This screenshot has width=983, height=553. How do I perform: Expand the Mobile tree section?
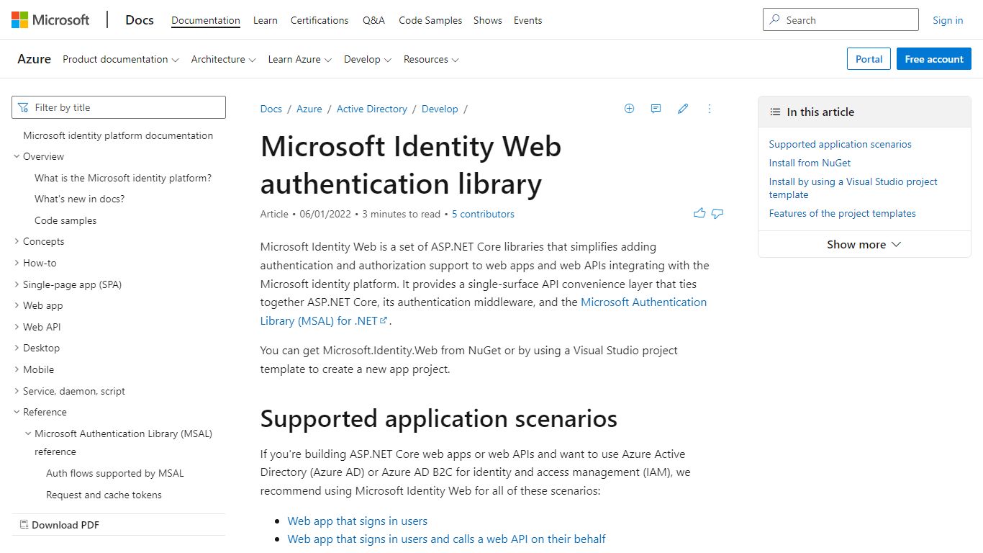[17, 369]
